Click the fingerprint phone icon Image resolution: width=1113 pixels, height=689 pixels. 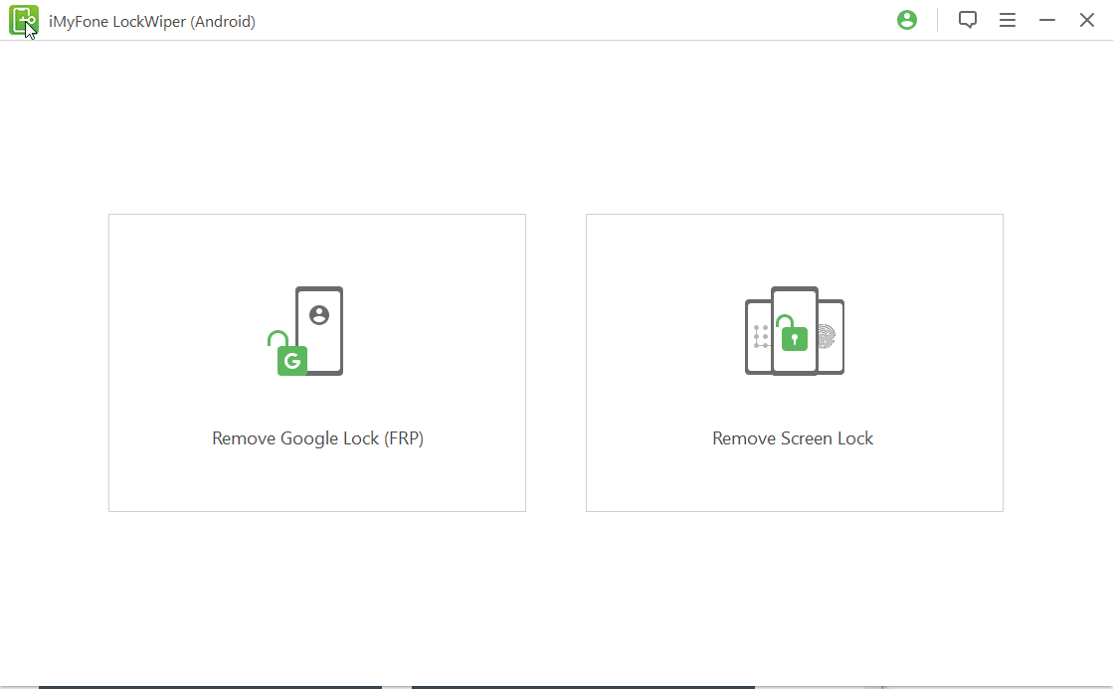point(831,337)
